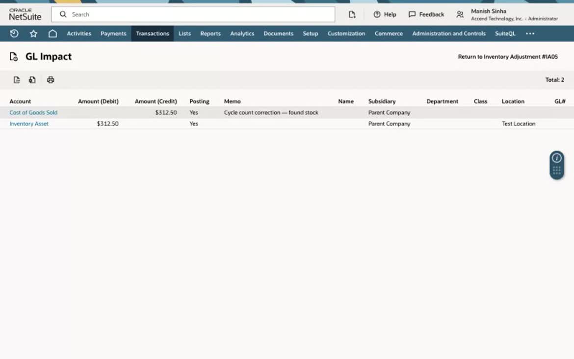The width and height of the screenshot is (574, 359).
Task: Open the Analytics menu
Action: pos(242,34)
